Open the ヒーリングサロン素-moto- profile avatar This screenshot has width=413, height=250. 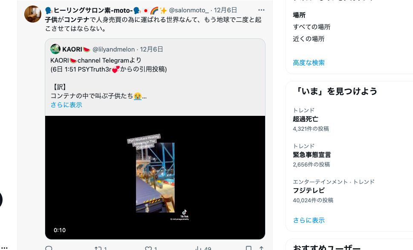click(33, 14)
